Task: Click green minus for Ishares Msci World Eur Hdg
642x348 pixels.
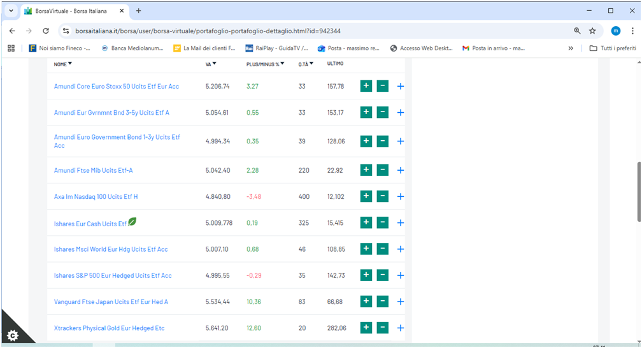Action: [382, 249]
